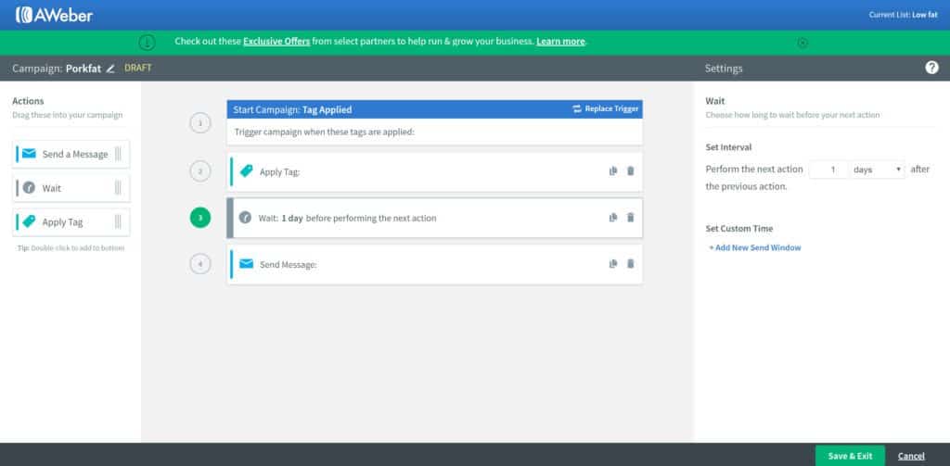Select step 1 circle marker

coord(200,123)
